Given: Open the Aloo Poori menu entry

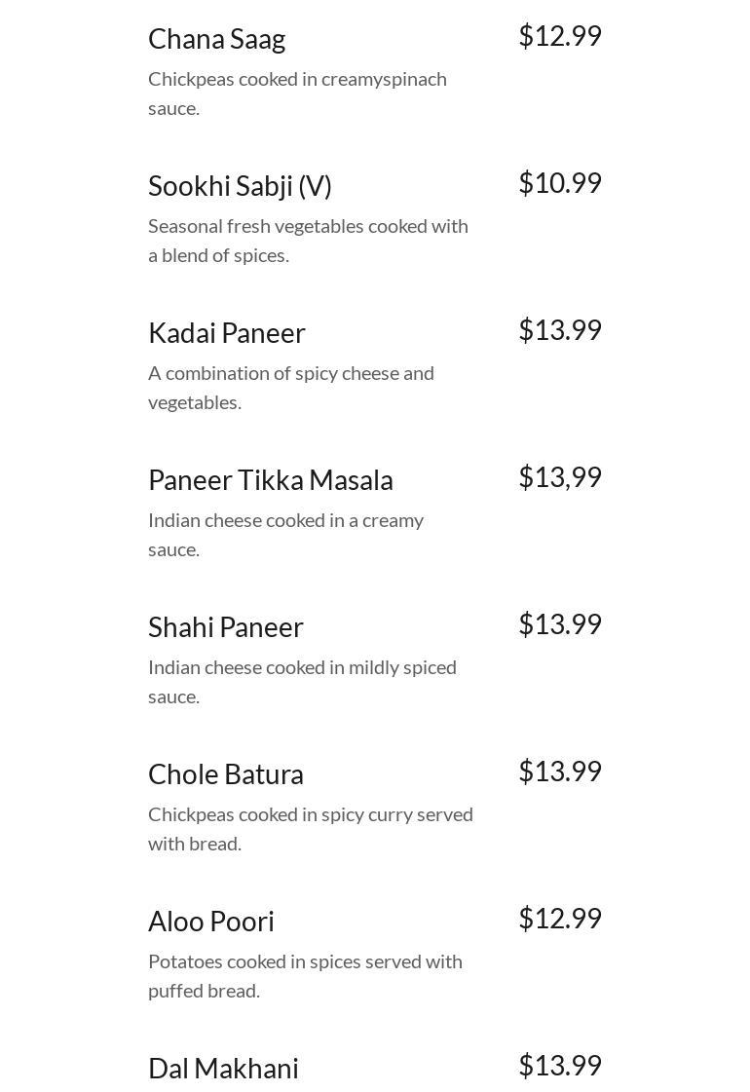Looking at the screenshot, I should [211, 921].
